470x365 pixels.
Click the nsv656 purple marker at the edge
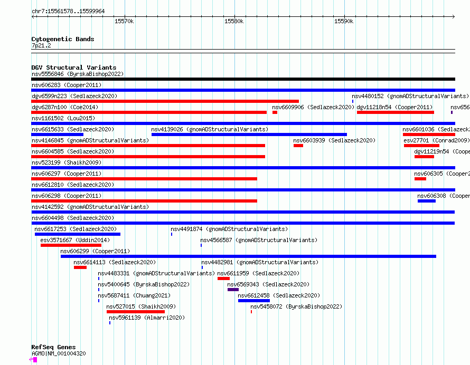click(x=452, y=112)
